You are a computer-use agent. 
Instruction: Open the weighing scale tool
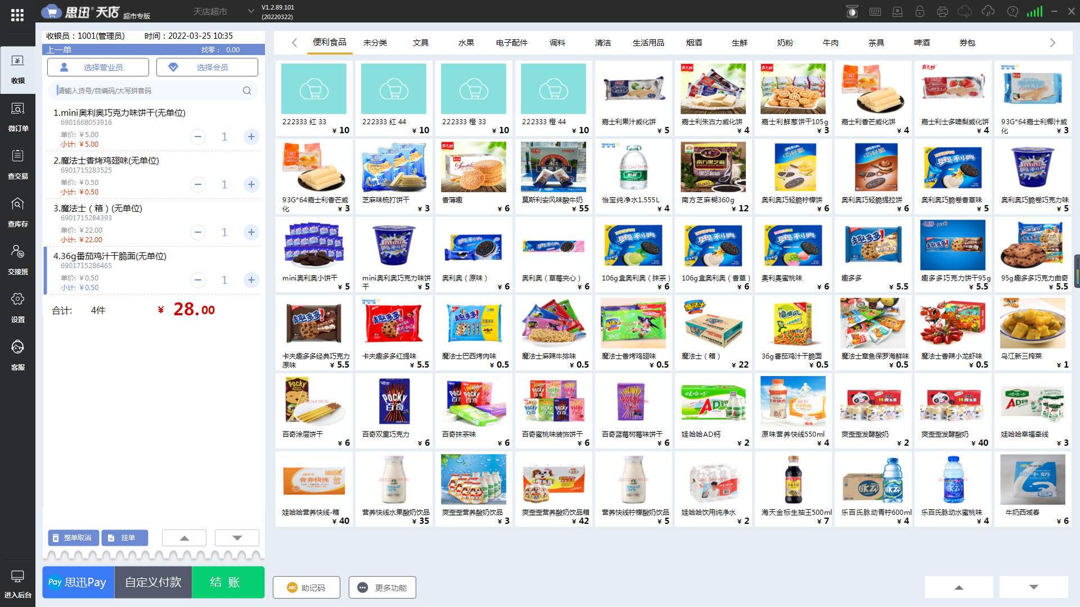tap(852, 11)
